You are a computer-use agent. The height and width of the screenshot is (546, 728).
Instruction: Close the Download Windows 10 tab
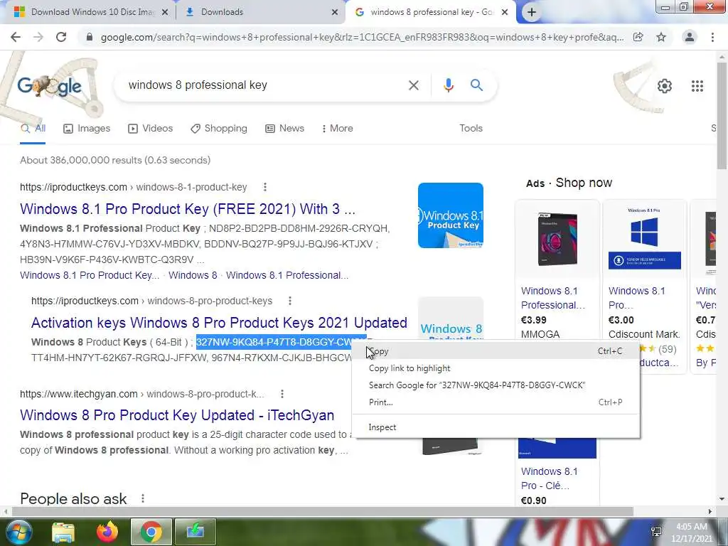pos(165,13)
